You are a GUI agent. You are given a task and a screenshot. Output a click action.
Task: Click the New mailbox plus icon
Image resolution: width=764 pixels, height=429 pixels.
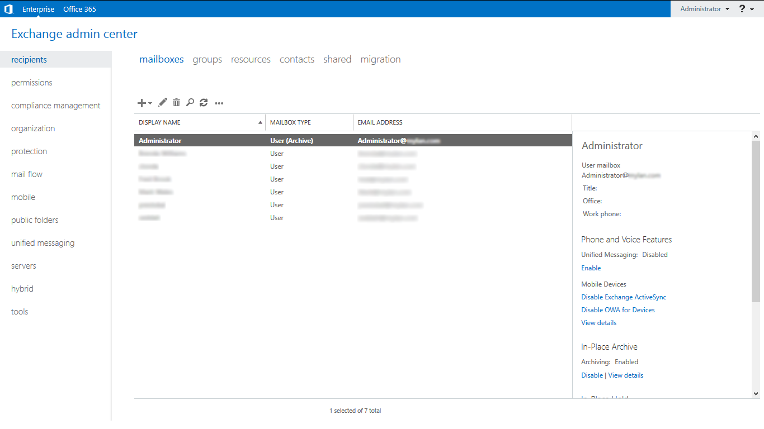click(142, 103)
